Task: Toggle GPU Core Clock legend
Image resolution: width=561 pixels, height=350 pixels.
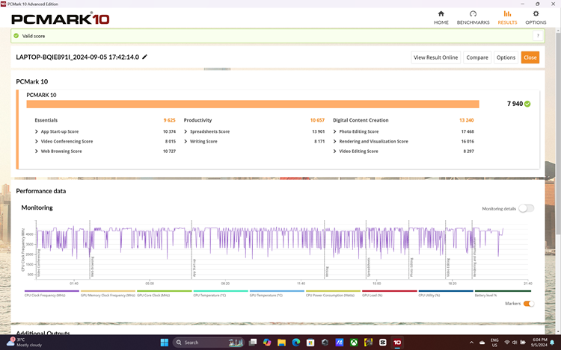Action: [x=165, y=293]
